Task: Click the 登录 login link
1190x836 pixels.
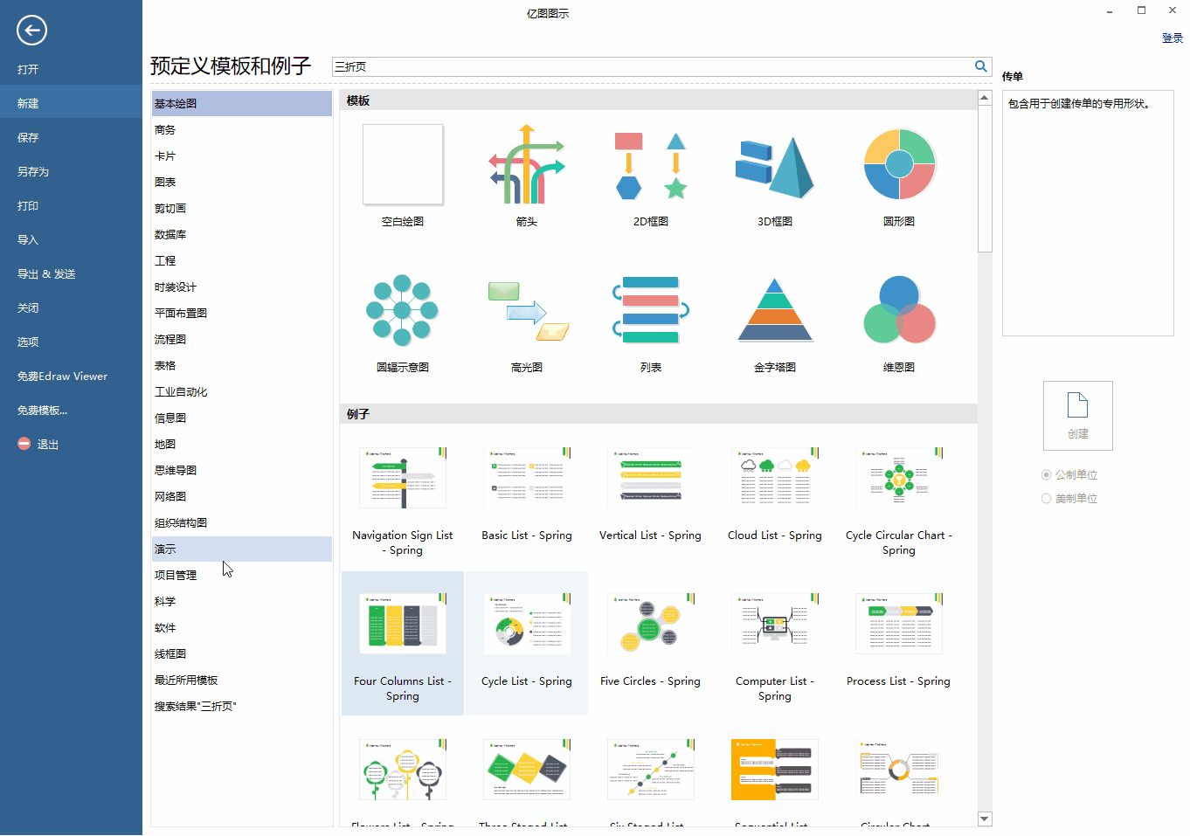Action: click(1172, 38)
